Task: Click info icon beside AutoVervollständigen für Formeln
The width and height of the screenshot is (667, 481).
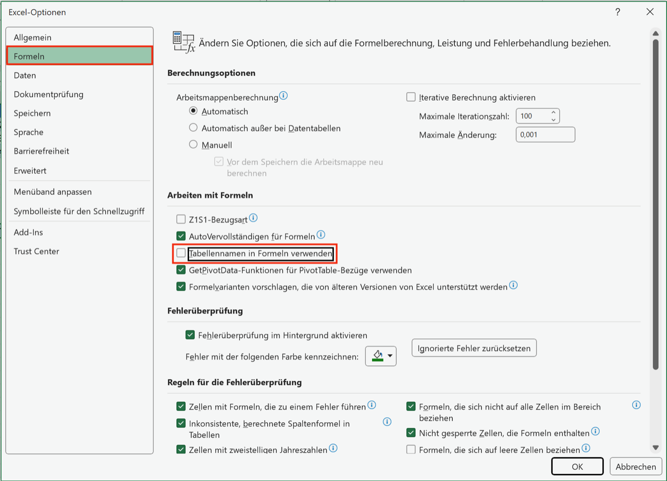Action: [321, 235]
